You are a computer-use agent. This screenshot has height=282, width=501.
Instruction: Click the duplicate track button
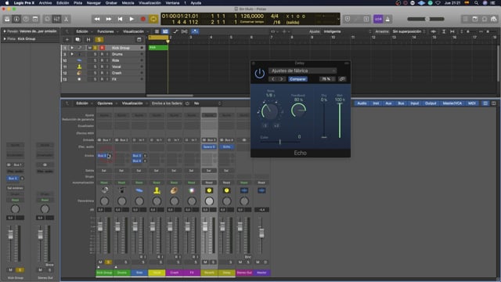[x=77, y=40]
